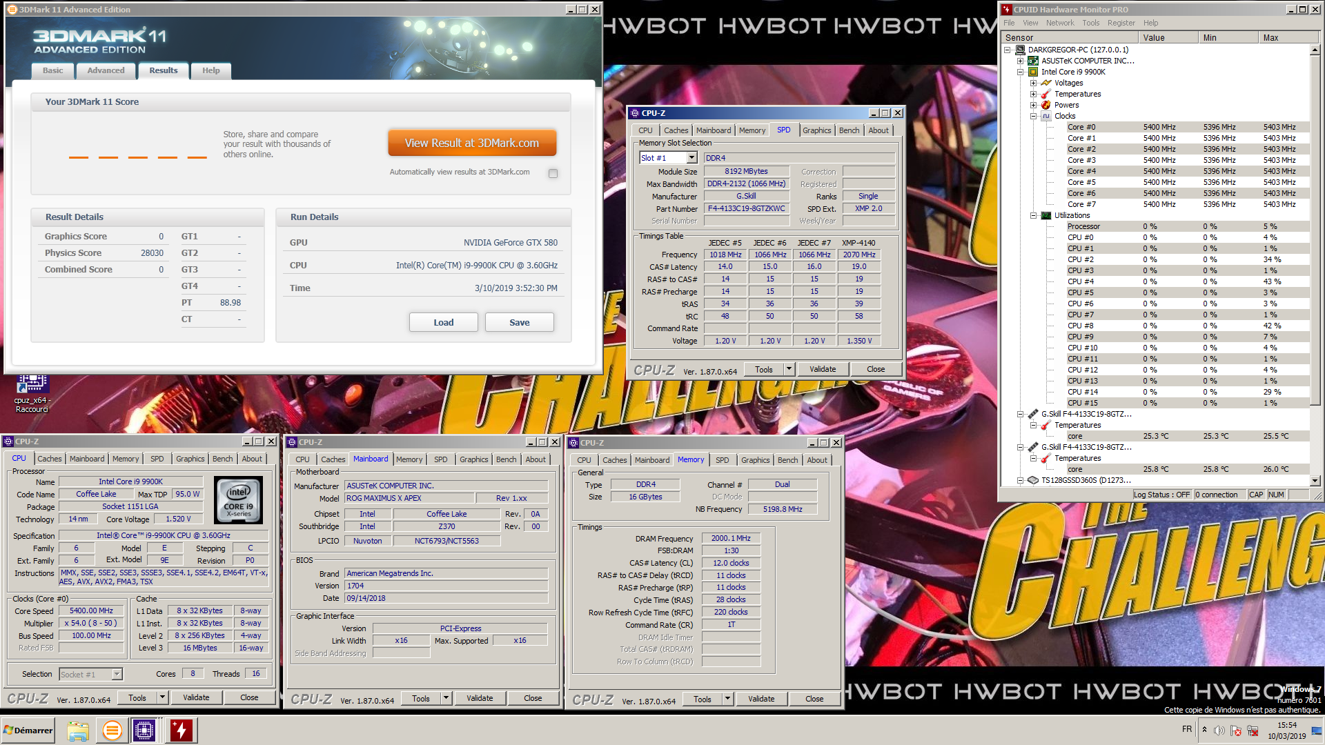Screen dimensions: 1325x745
Task: Switch to the Advanced tab in 3DMark
Action: 106,70
